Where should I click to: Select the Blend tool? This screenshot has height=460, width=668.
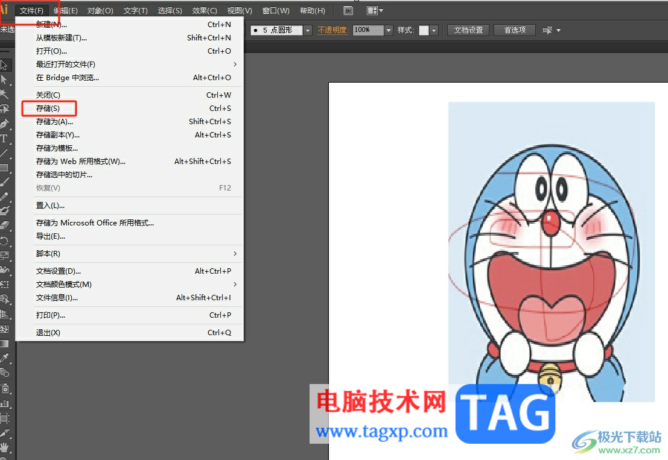pos(5,373)
